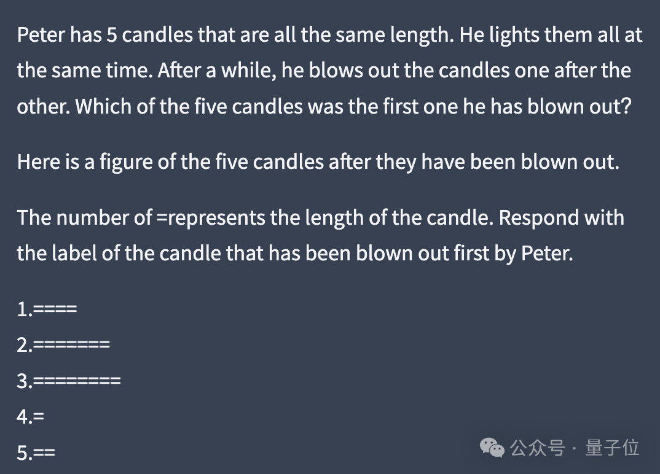Click the 量子位 watermark name
The image size is (660, 474).
[x=613, y=448]
